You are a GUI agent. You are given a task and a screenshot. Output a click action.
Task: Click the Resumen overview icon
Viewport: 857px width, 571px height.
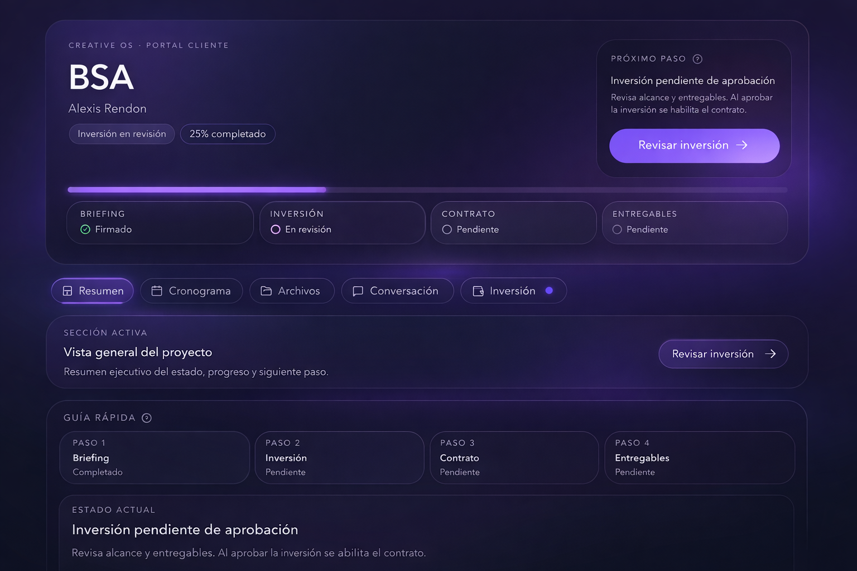[68, 291]
